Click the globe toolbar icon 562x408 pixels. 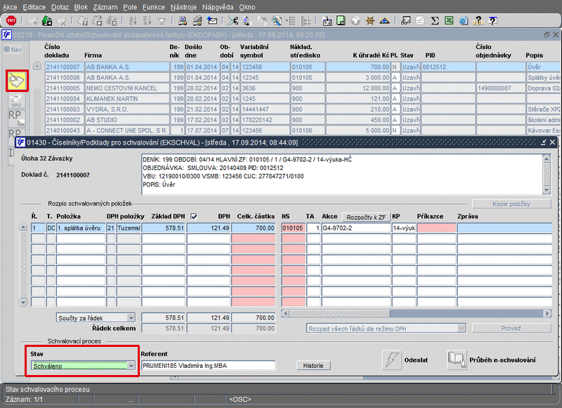coord(355,21)
